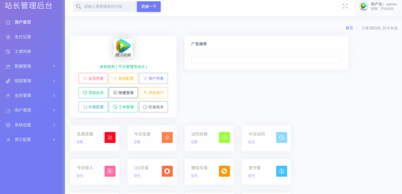This screenshot has width=402, height=194.
Task: Click the ticket icon beside 工单列表
Action: [x=8, y=52]
